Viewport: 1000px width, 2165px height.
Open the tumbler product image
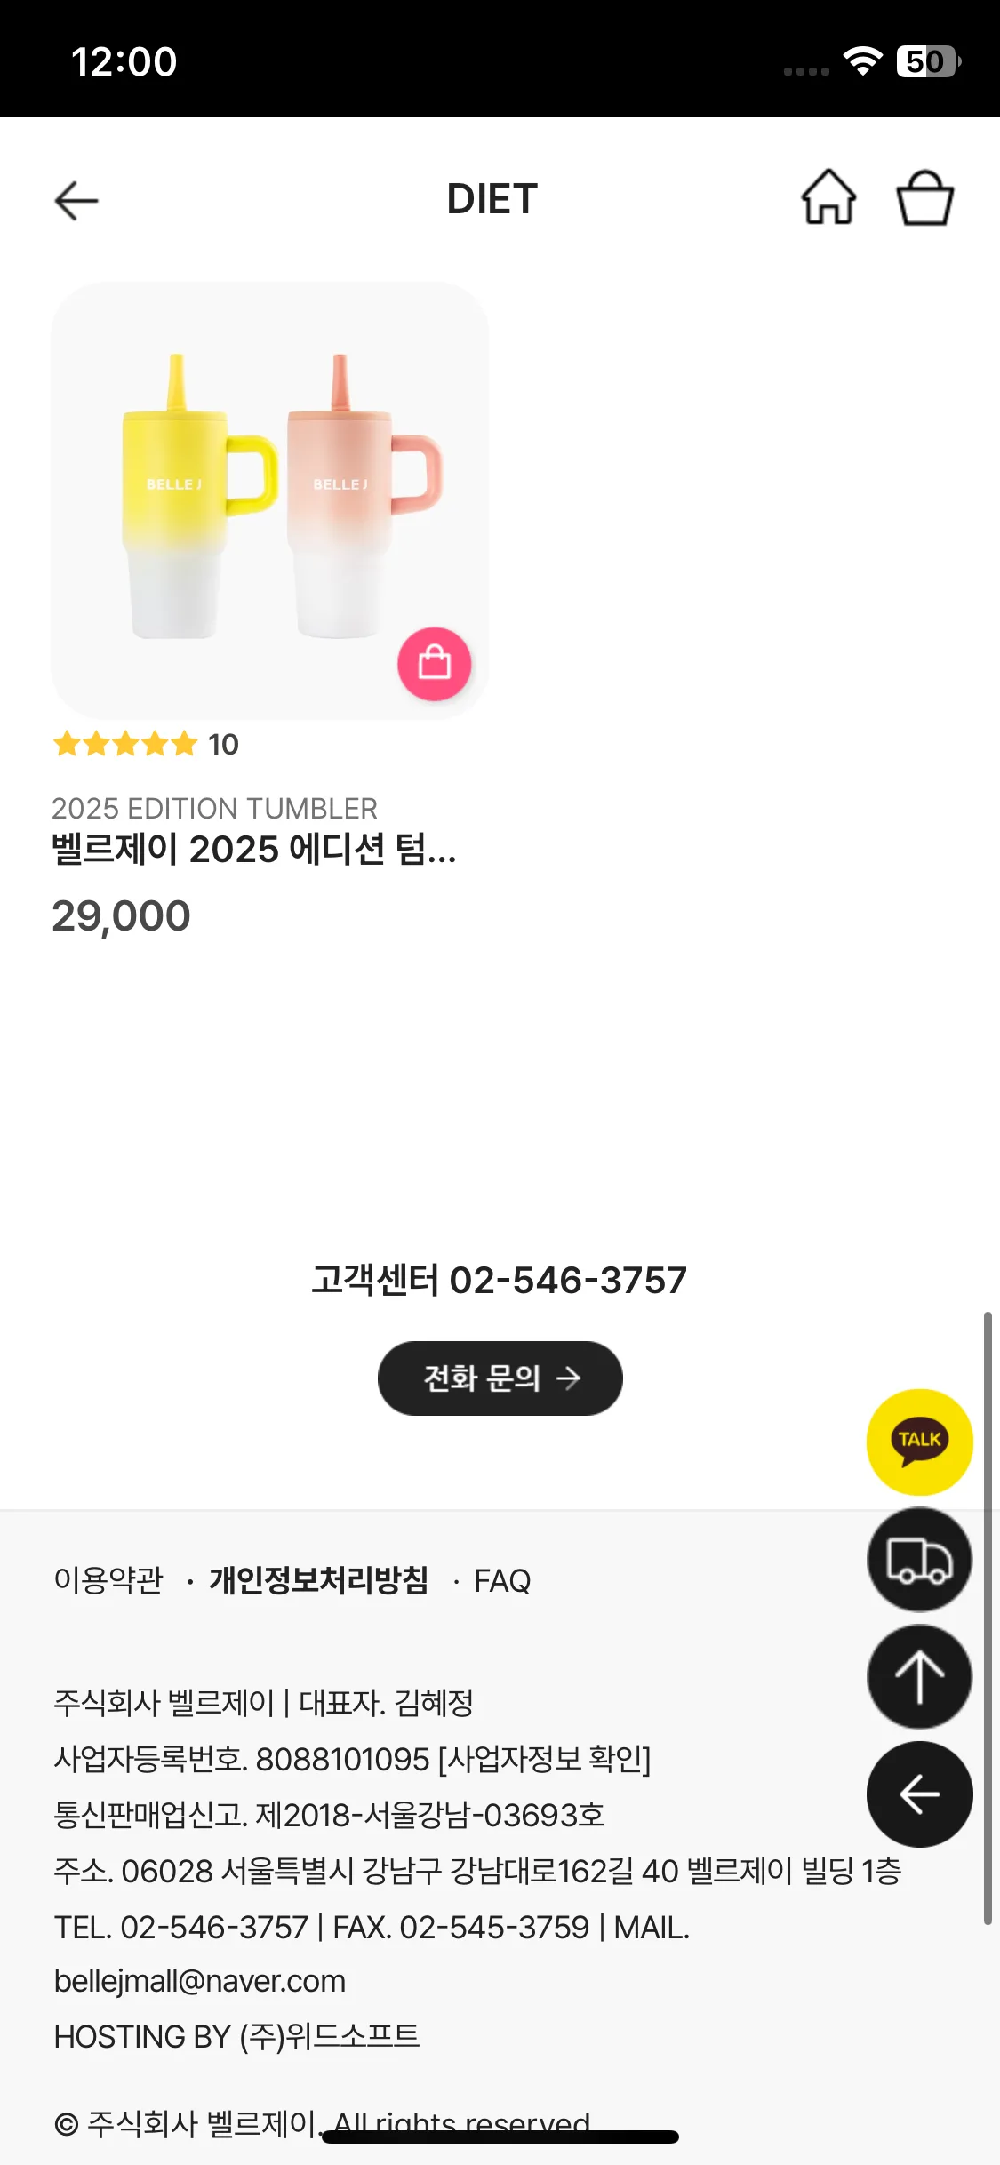269,500
